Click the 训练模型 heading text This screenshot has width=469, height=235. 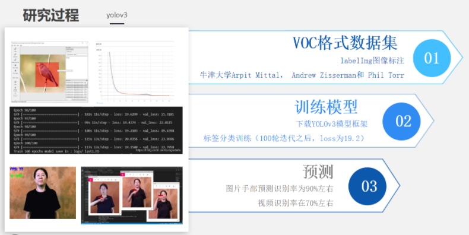point(326,107)
